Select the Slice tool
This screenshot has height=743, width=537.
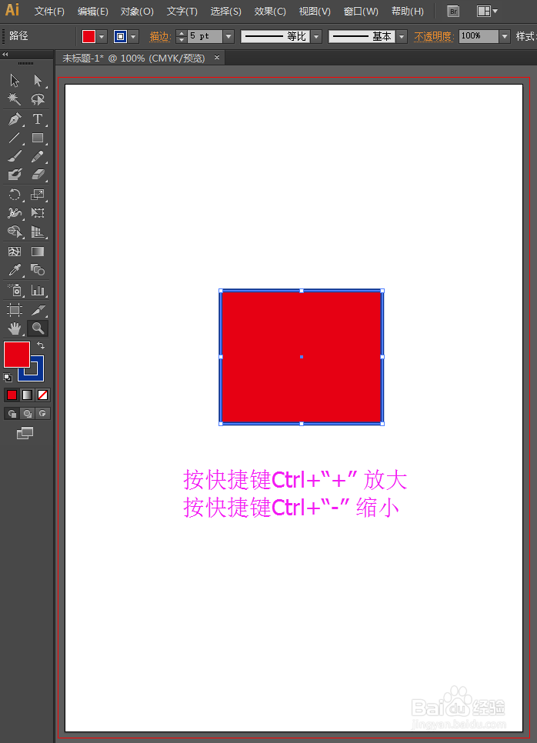[x=38, y=310]
